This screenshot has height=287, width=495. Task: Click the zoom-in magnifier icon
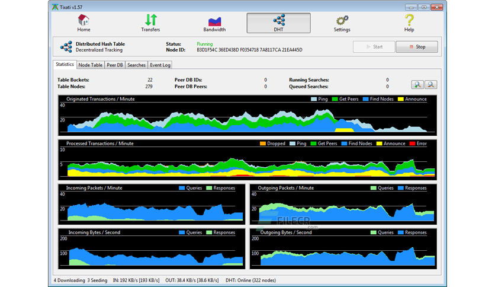point(417,84)
